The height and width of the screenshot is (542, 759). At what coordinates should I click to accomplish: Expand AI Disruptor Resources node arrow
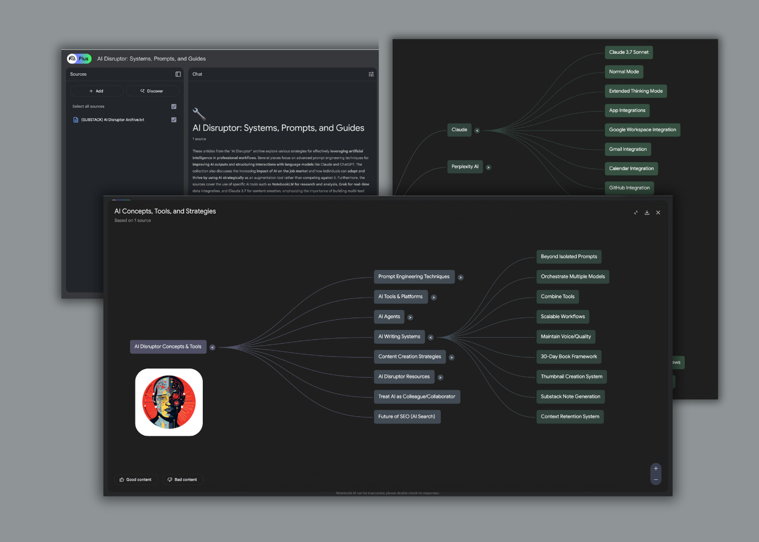pos(440,378)
